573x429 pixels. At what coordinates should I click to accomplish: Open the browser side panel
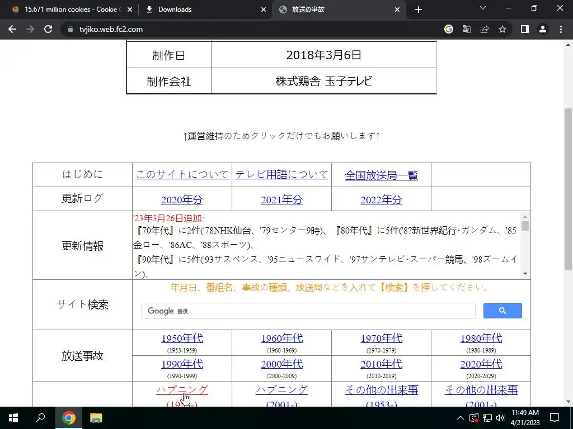point(525,29)
